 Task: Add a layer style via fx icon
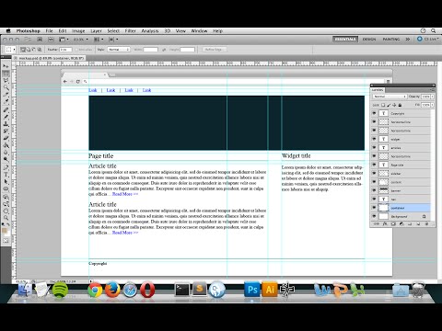[385, 224]
